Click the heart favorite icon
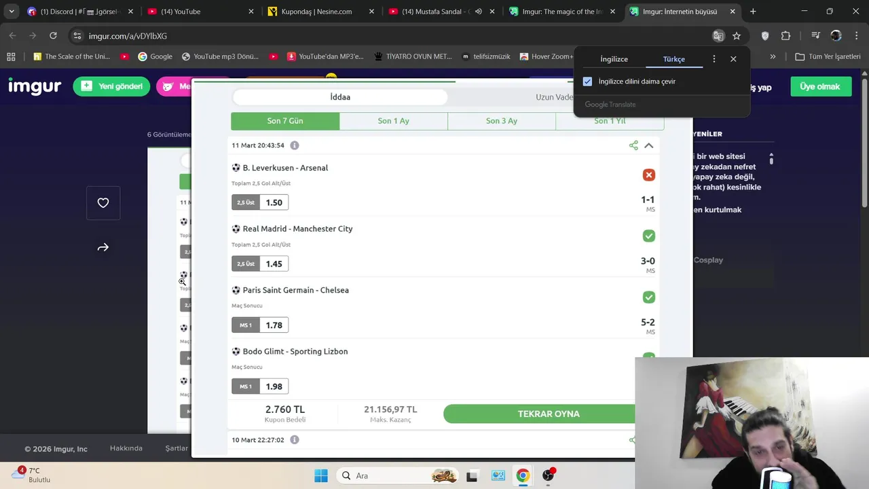The image size is (869, 489). pos(103,203)
